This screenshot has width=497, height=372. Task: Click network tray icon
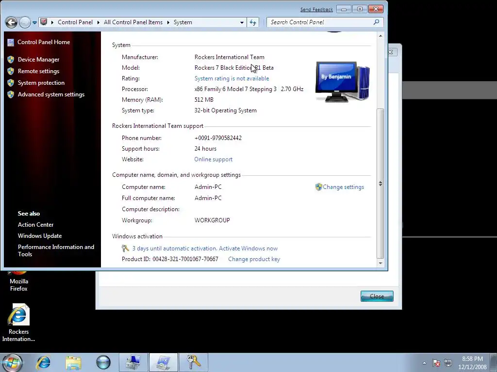coord(448,363)
